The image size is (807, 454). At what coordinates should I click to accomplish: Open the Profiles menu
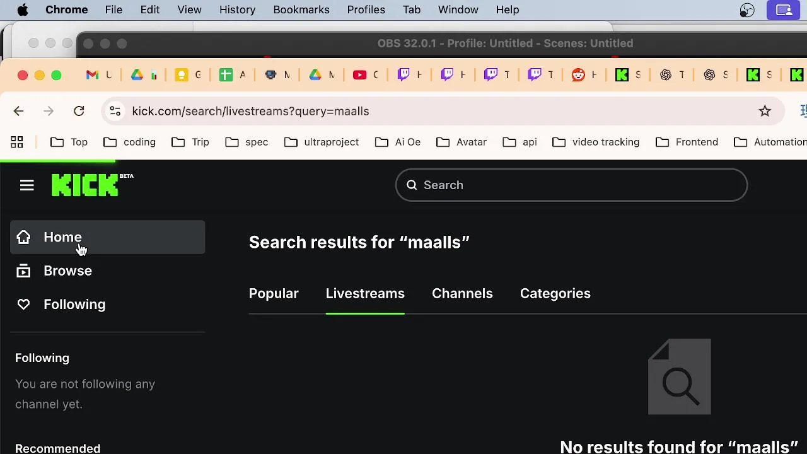(366, 10)
